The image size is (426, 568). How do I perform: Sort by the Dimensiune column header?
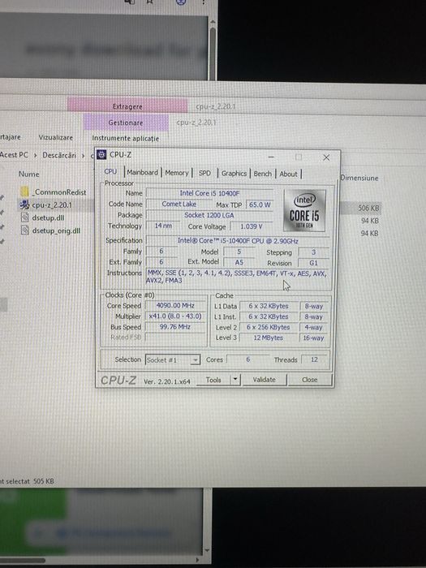coord(359,178)
